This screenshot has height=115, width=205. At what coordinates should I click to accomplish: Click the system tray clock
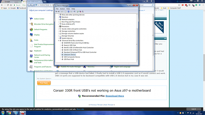click(x=199, y=113)
